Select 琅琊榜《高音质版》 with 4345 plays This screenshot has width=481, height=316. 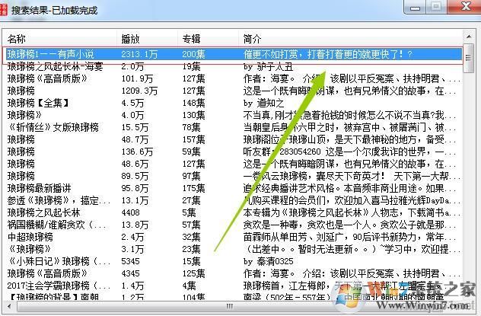234,273
